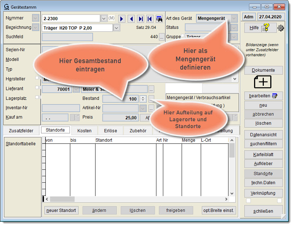Viewport: 293px width, 226px height.
Task: Switch to the Kosten tab
Action: (84, 130)
